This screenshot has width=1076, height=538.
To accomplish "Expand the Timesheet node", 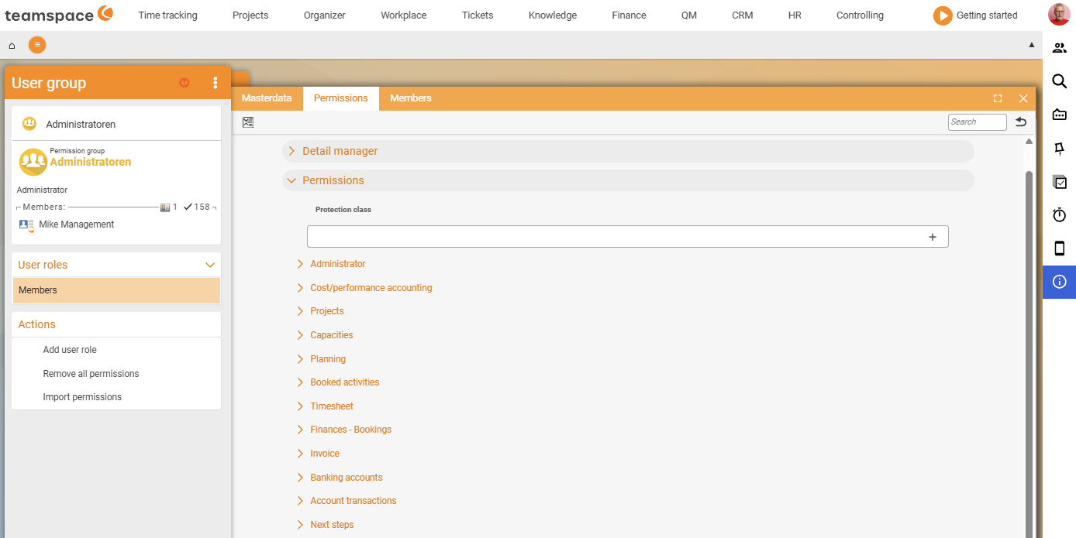I will pyautogui.click(x=300, y=406).
